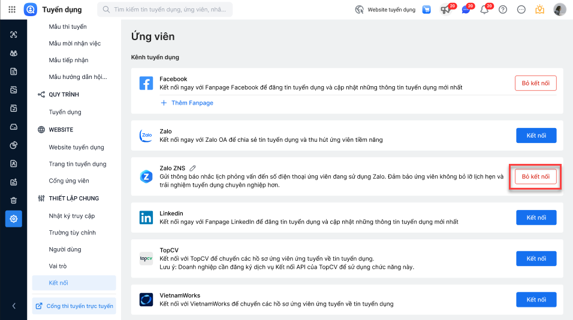Viewport: 573px width, 320px height.
Task: Open the scan-face sidebar icon
Action: 14,35
